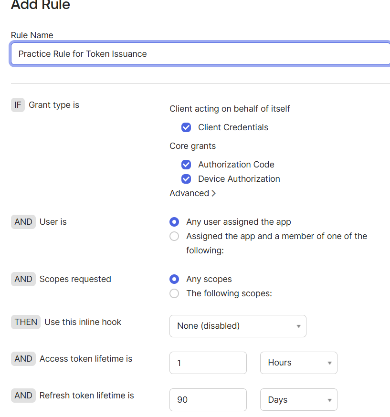The width and height of the screenshot is (390, 417).
Task: Open the inline hook dropdown
Action: click(x=238, y=326)
